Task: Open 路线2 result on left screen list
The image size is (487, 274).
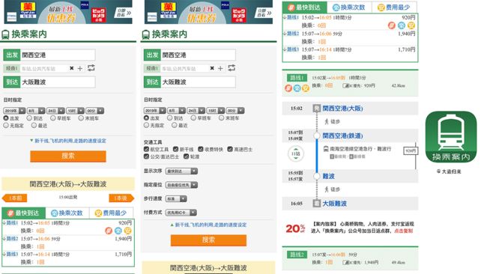Action: tap(68, 243)
